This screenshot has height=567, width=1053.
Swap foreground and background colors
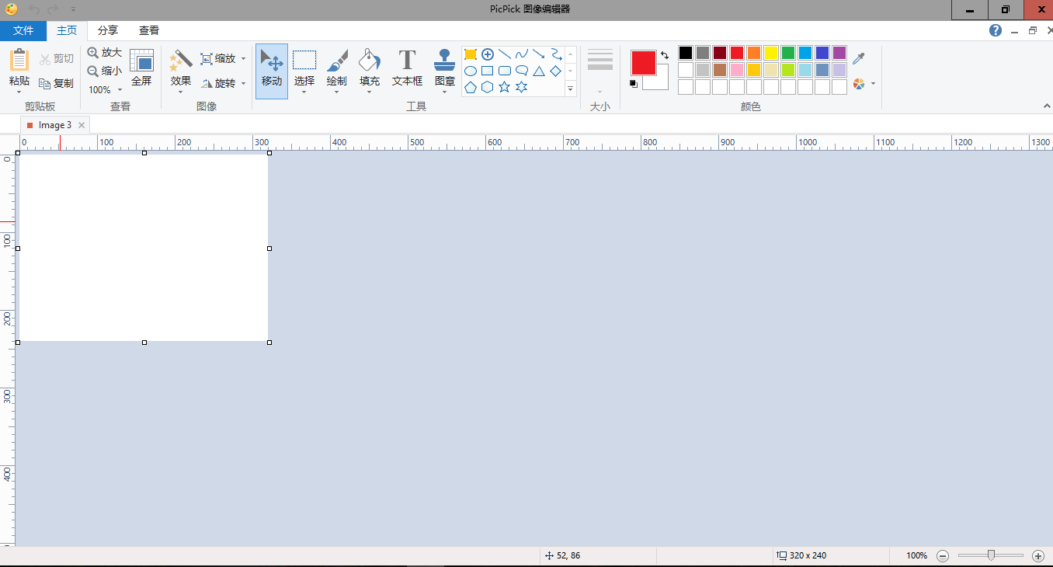click(665, 55)
